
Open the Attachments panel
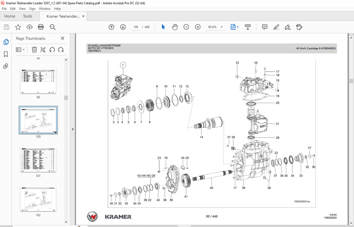pyautogui.click(x=5, y=66)
